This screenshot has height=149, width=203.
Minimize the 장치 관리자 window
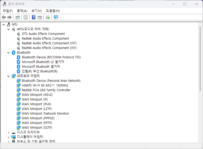173,4
